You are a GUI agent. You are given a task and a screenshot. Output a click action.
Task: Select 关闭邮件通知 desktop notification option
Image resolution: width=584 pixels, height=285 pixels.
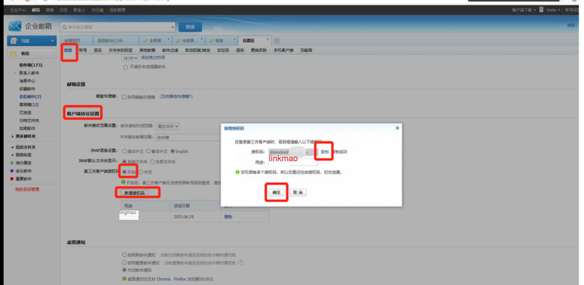124,270
